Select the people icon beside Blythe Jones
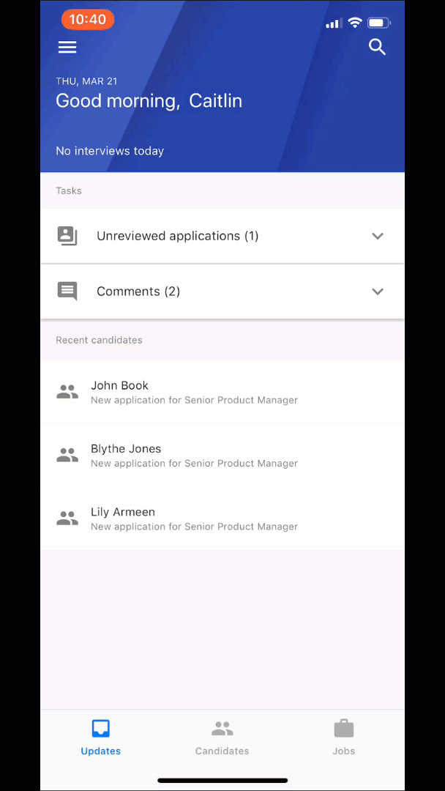Viewport: 445px width, 791px height. tap(67, 455)
